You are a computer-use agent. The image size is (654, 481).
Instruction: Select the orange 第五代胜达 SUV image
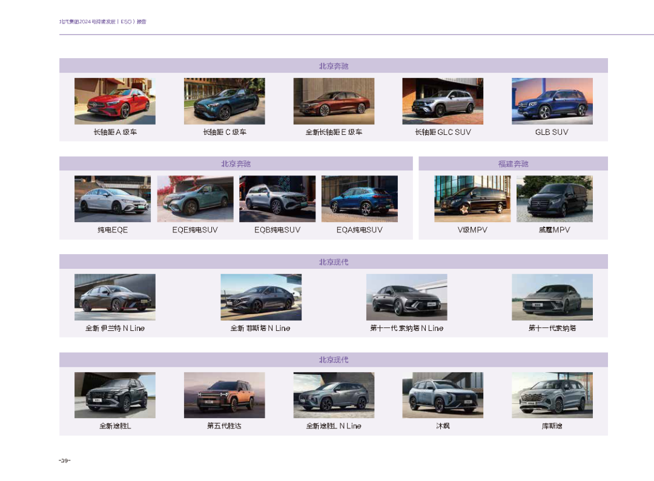[225, 395]
